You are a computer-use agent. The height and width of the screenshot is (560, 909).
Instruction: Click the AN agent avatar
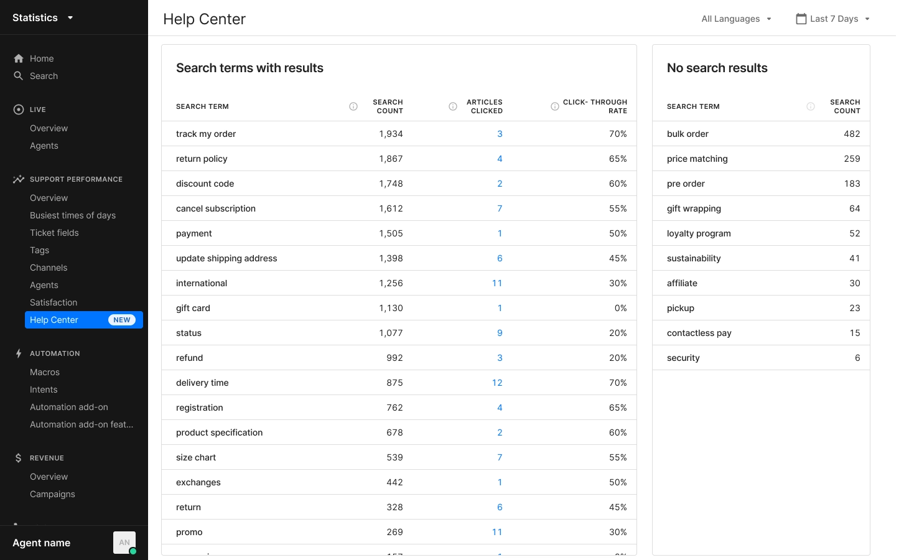[x=124, y=542]
